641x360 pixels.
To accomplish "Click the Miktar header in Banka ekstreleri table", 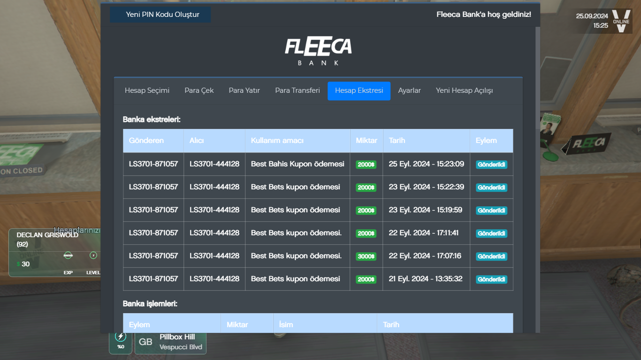I will [x=366, y=141].
